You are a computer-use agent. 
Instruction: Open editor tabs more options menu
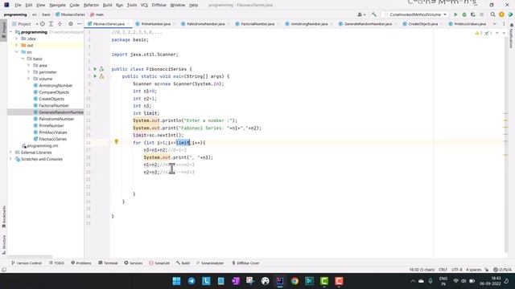click(504, 24)
